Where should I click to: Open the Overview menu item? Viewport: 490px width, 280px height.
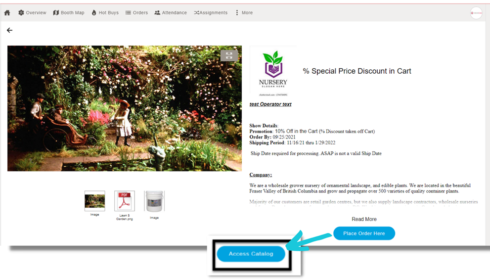point(32,12)
